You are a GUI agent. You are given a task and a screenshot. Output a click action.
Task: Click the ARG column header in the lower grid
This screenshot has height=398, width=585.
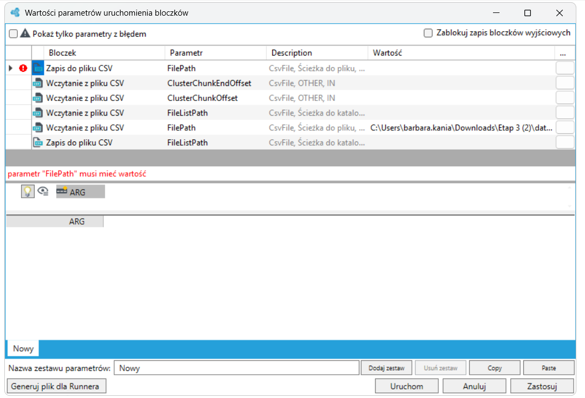point(55,221)
